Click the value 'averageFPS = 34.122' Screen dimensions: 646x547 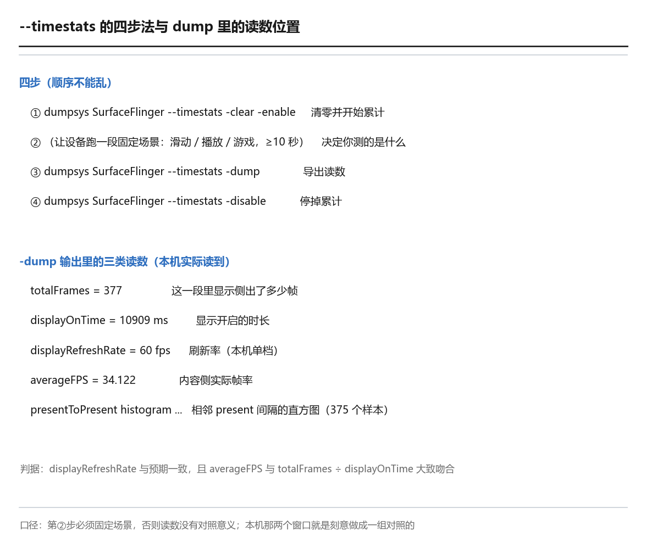coord(83,380)
